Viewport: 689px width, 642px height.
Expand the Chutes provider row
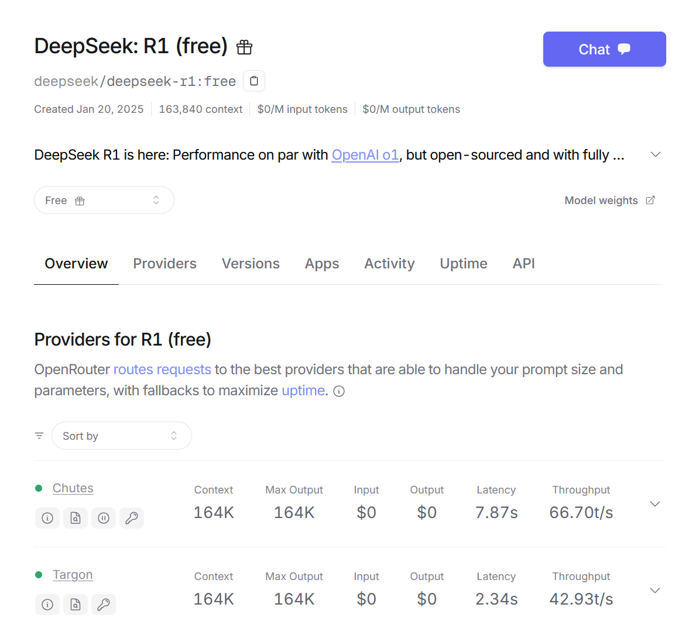coord(655,504)
